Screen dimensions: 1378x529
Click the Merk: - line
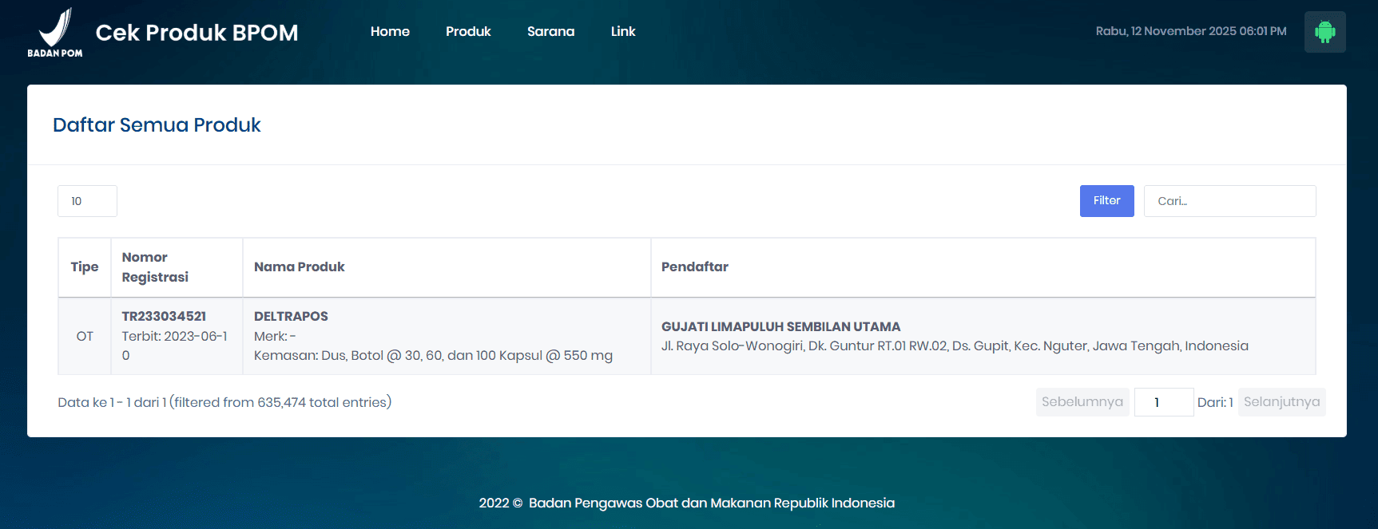(275, 336)
